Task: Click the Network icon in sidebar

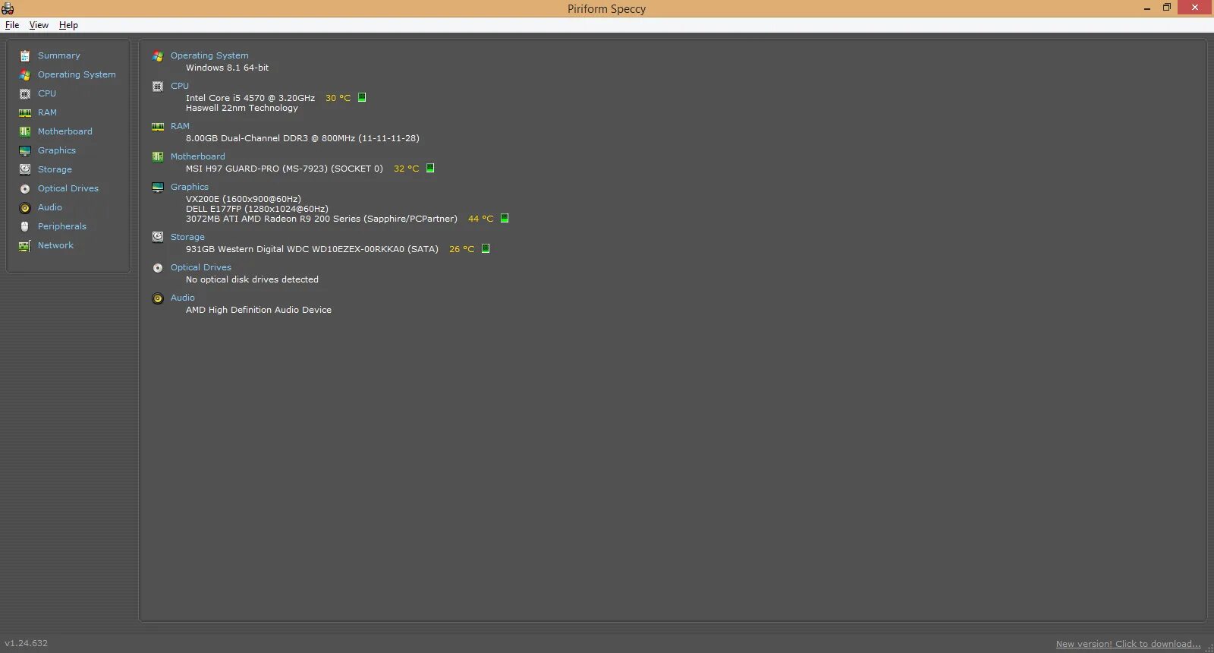Action: (25, 245)
